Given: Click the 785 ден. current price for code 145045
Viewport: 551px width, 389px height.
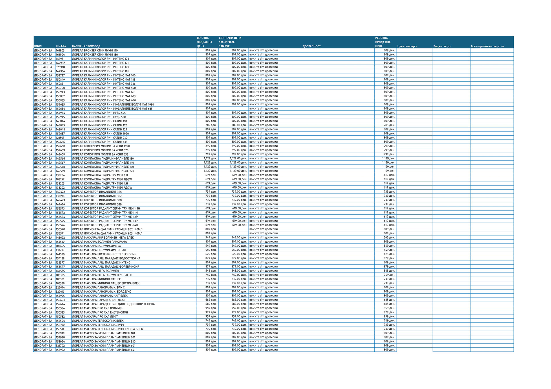Looking at the screenshot, I should point(211,125).
